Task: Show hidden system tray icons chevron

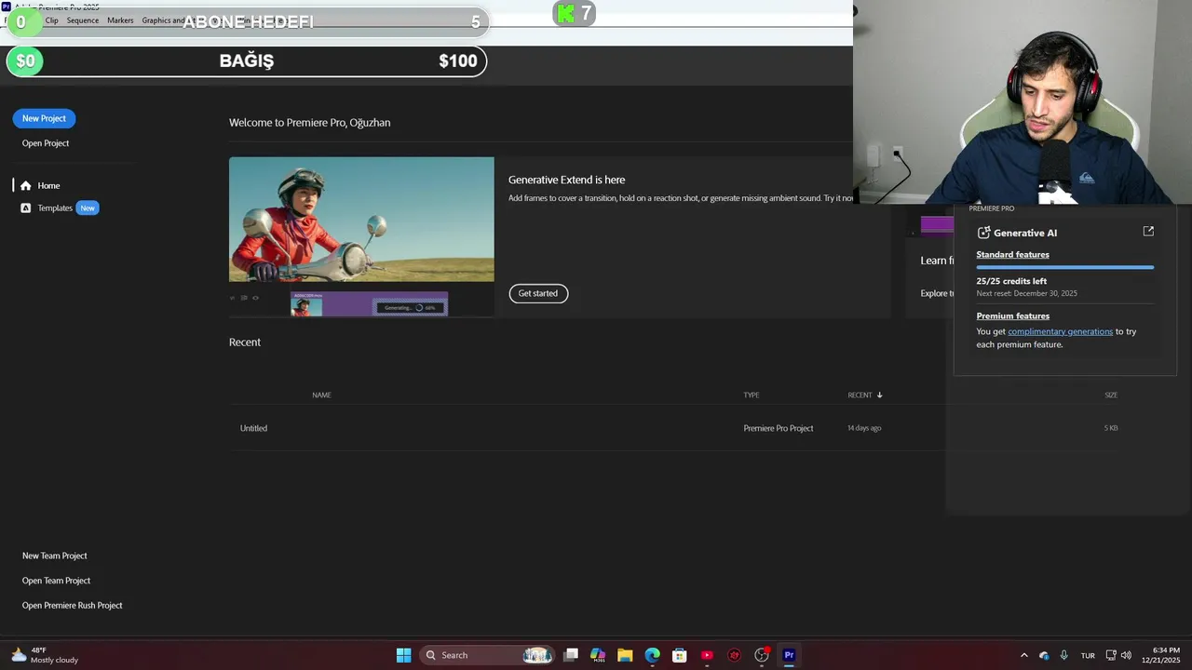Action: (x=1023, y=655)
